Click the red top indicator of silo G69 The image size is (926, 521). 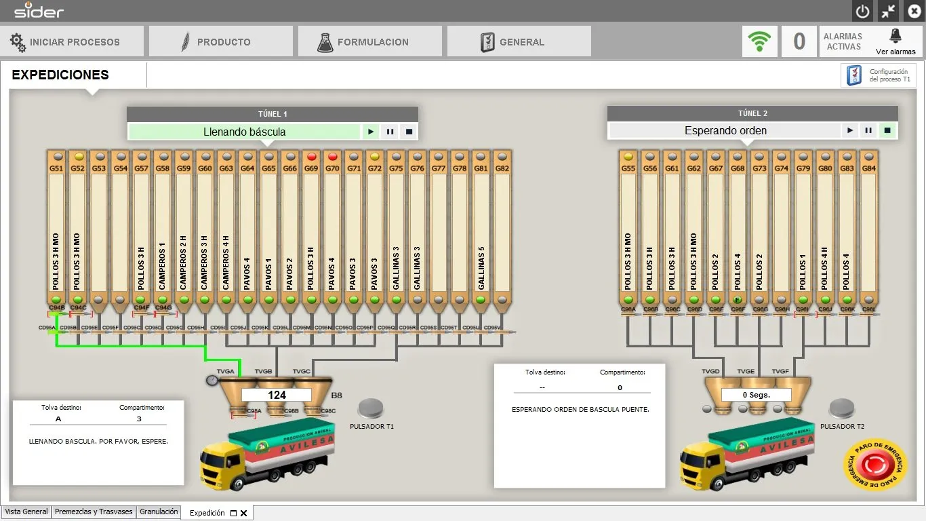(311, 157)
